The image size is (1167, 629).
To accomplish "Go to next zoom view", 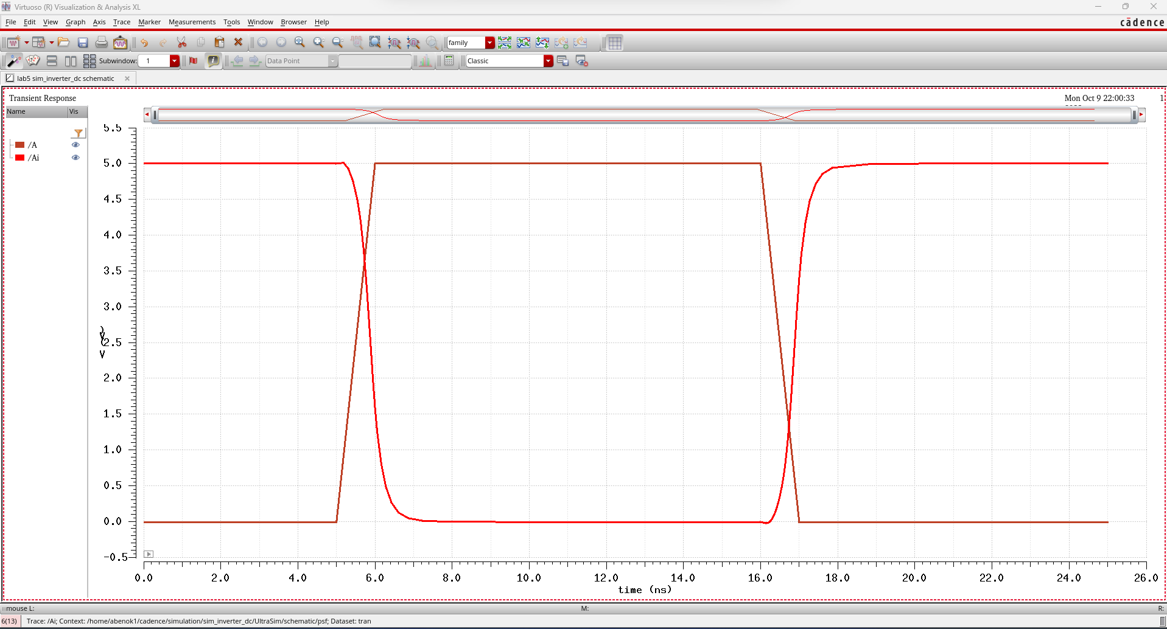I will coord(281,43).
